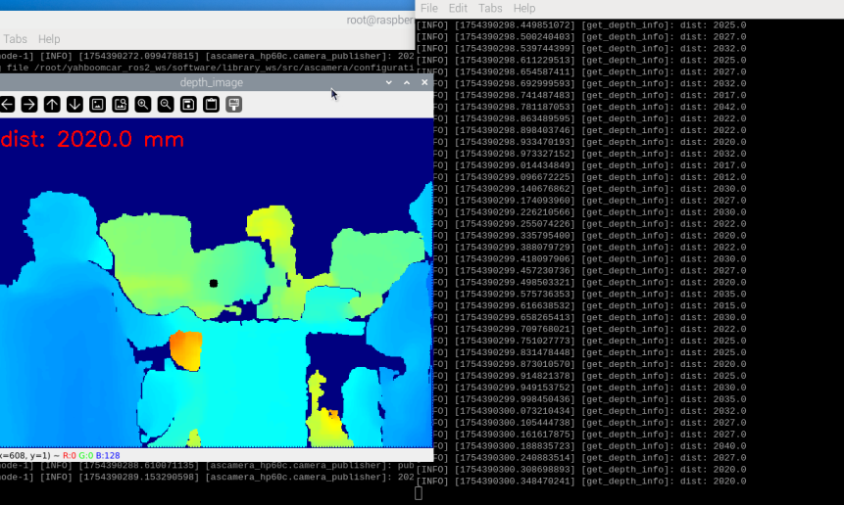Copy image to clipboard
The image size is (844, 505).
[x=211, y=104]
